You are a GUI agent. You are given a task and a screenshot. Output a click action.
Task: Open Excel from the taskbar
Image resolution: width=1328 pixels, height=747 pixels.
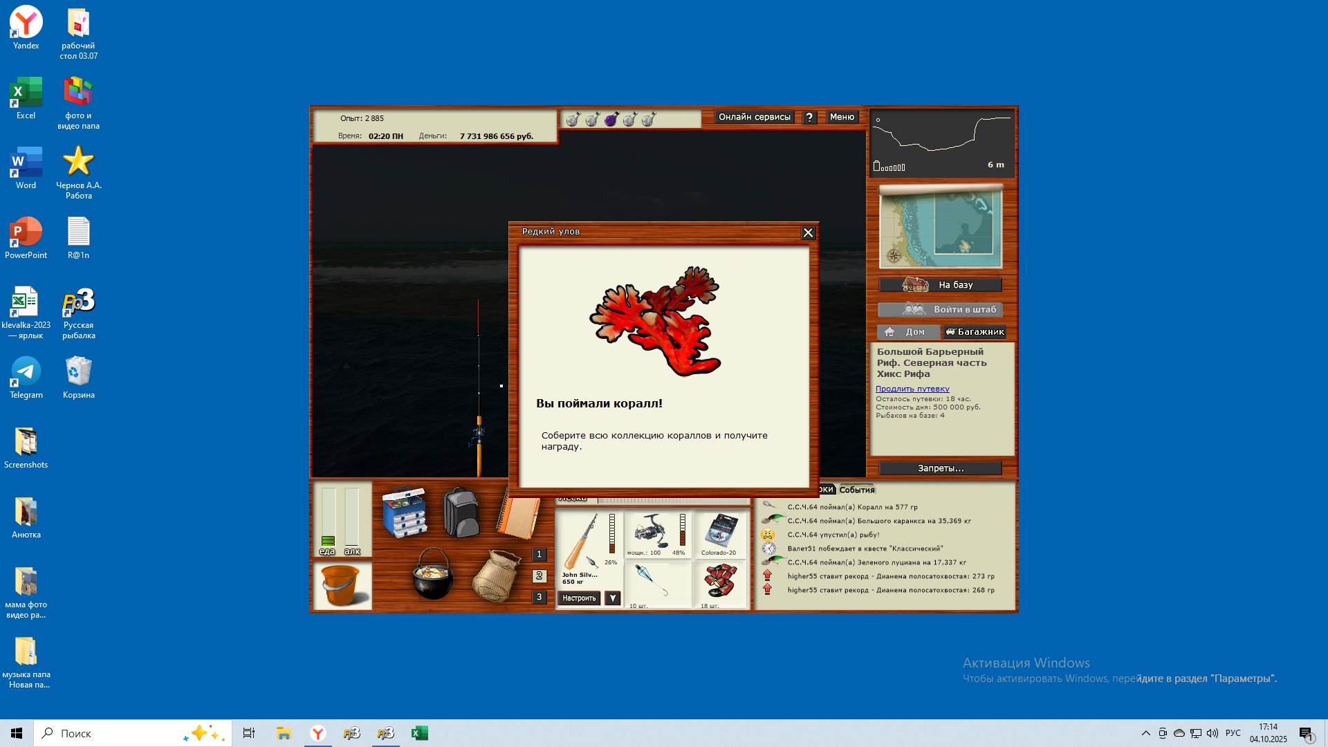tap(420, 733)
